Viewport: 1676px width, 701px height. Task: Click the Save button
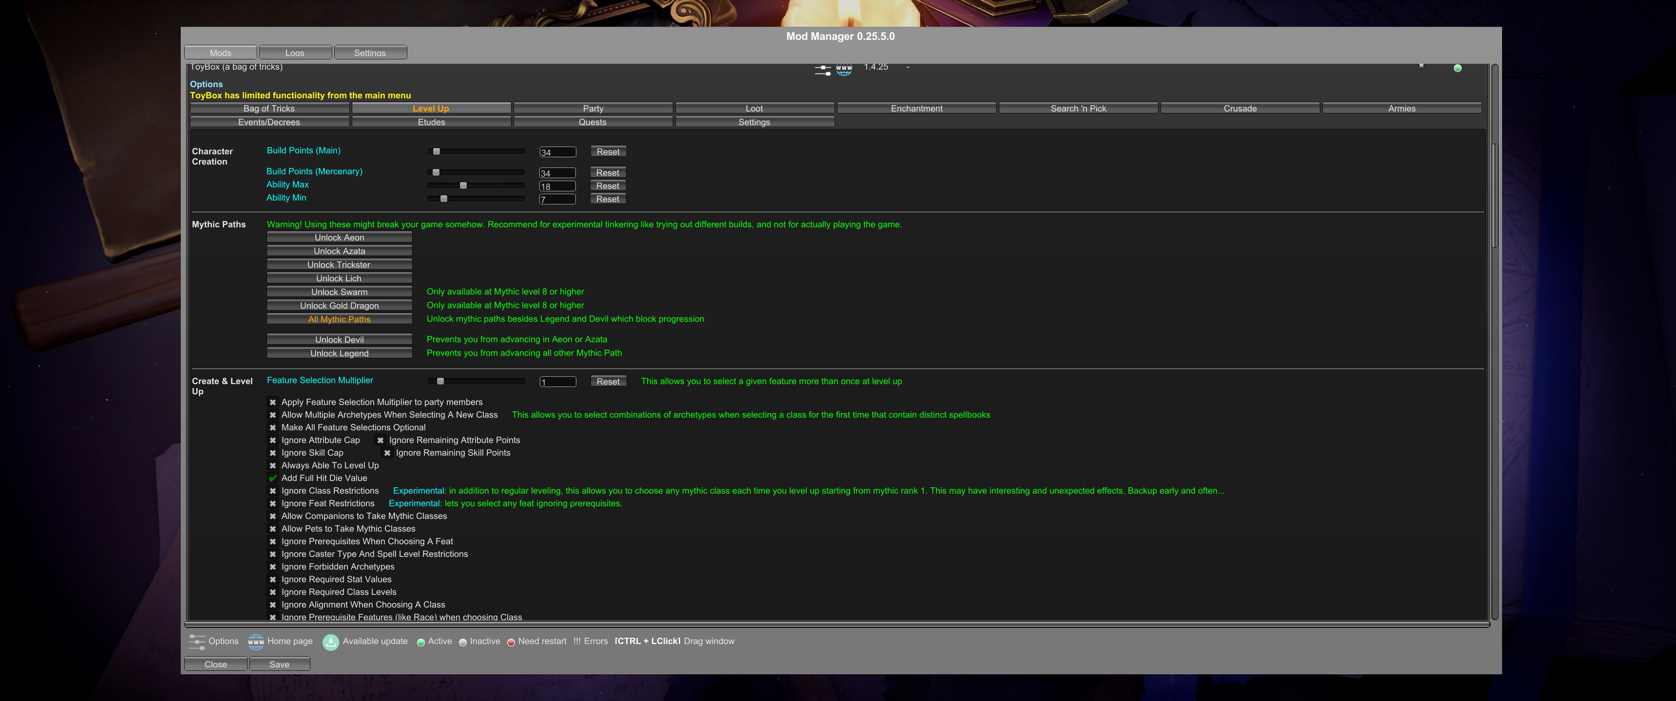tap(279, 664)
